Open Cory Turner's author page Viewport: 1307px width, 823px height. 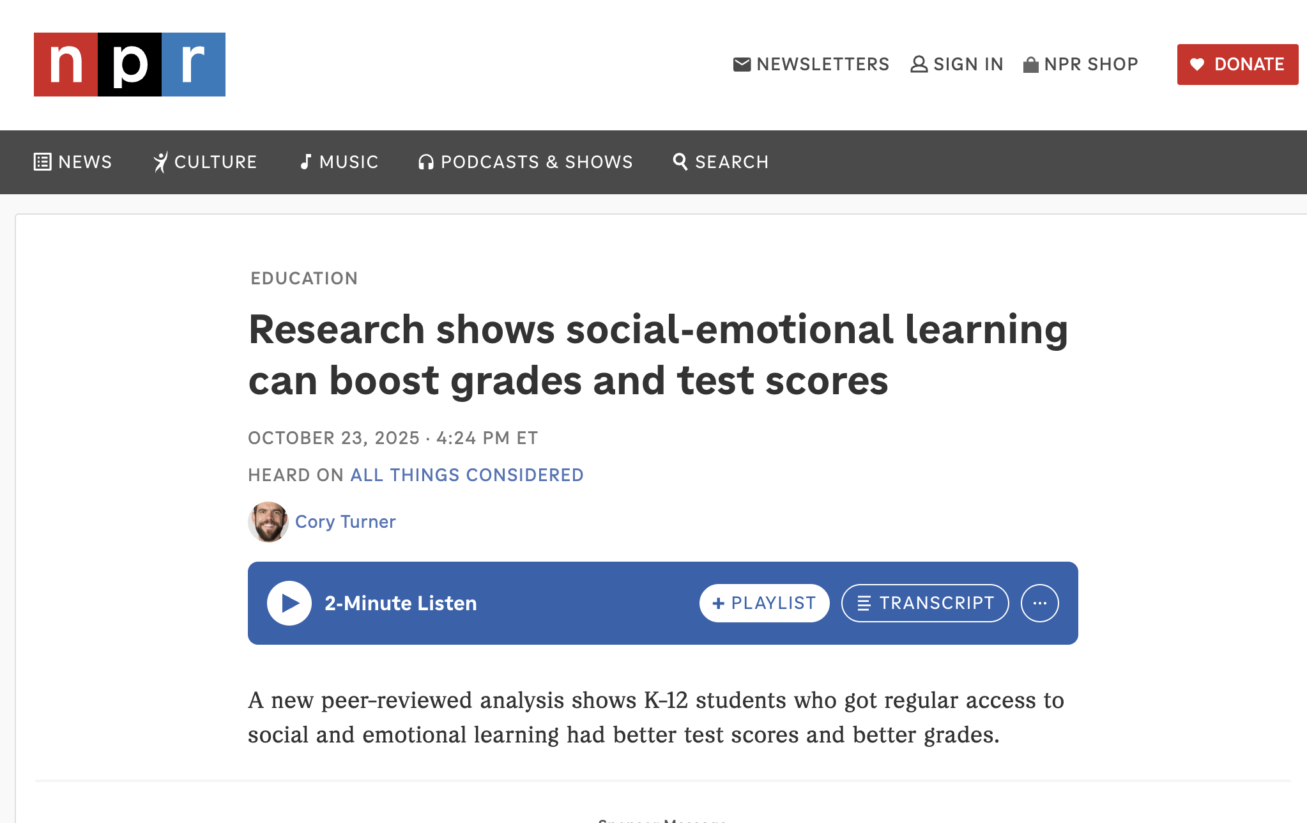click(x=345, y=522)
